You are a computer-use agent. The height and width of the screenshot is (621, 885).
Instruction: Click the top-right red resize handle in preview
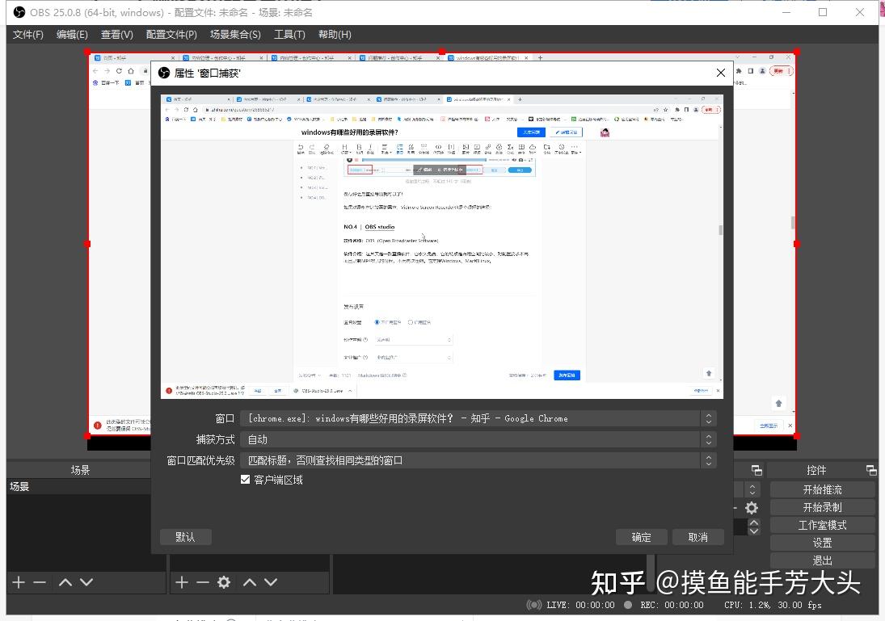[796, 52]
